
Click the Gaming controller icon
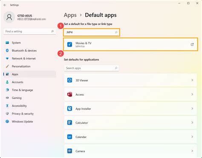(x=7, y=98)
